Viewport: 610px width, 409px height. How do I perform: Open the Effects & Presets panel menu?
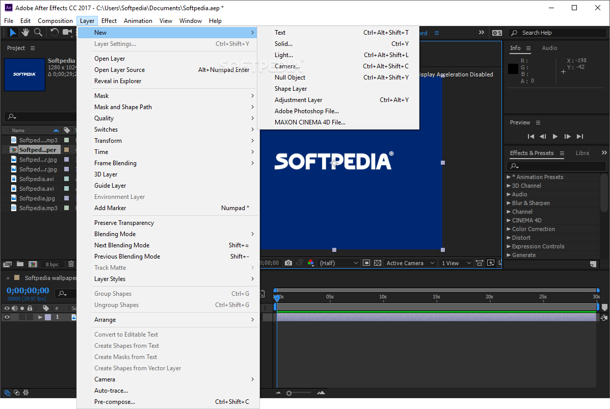(x=562, y=154)
